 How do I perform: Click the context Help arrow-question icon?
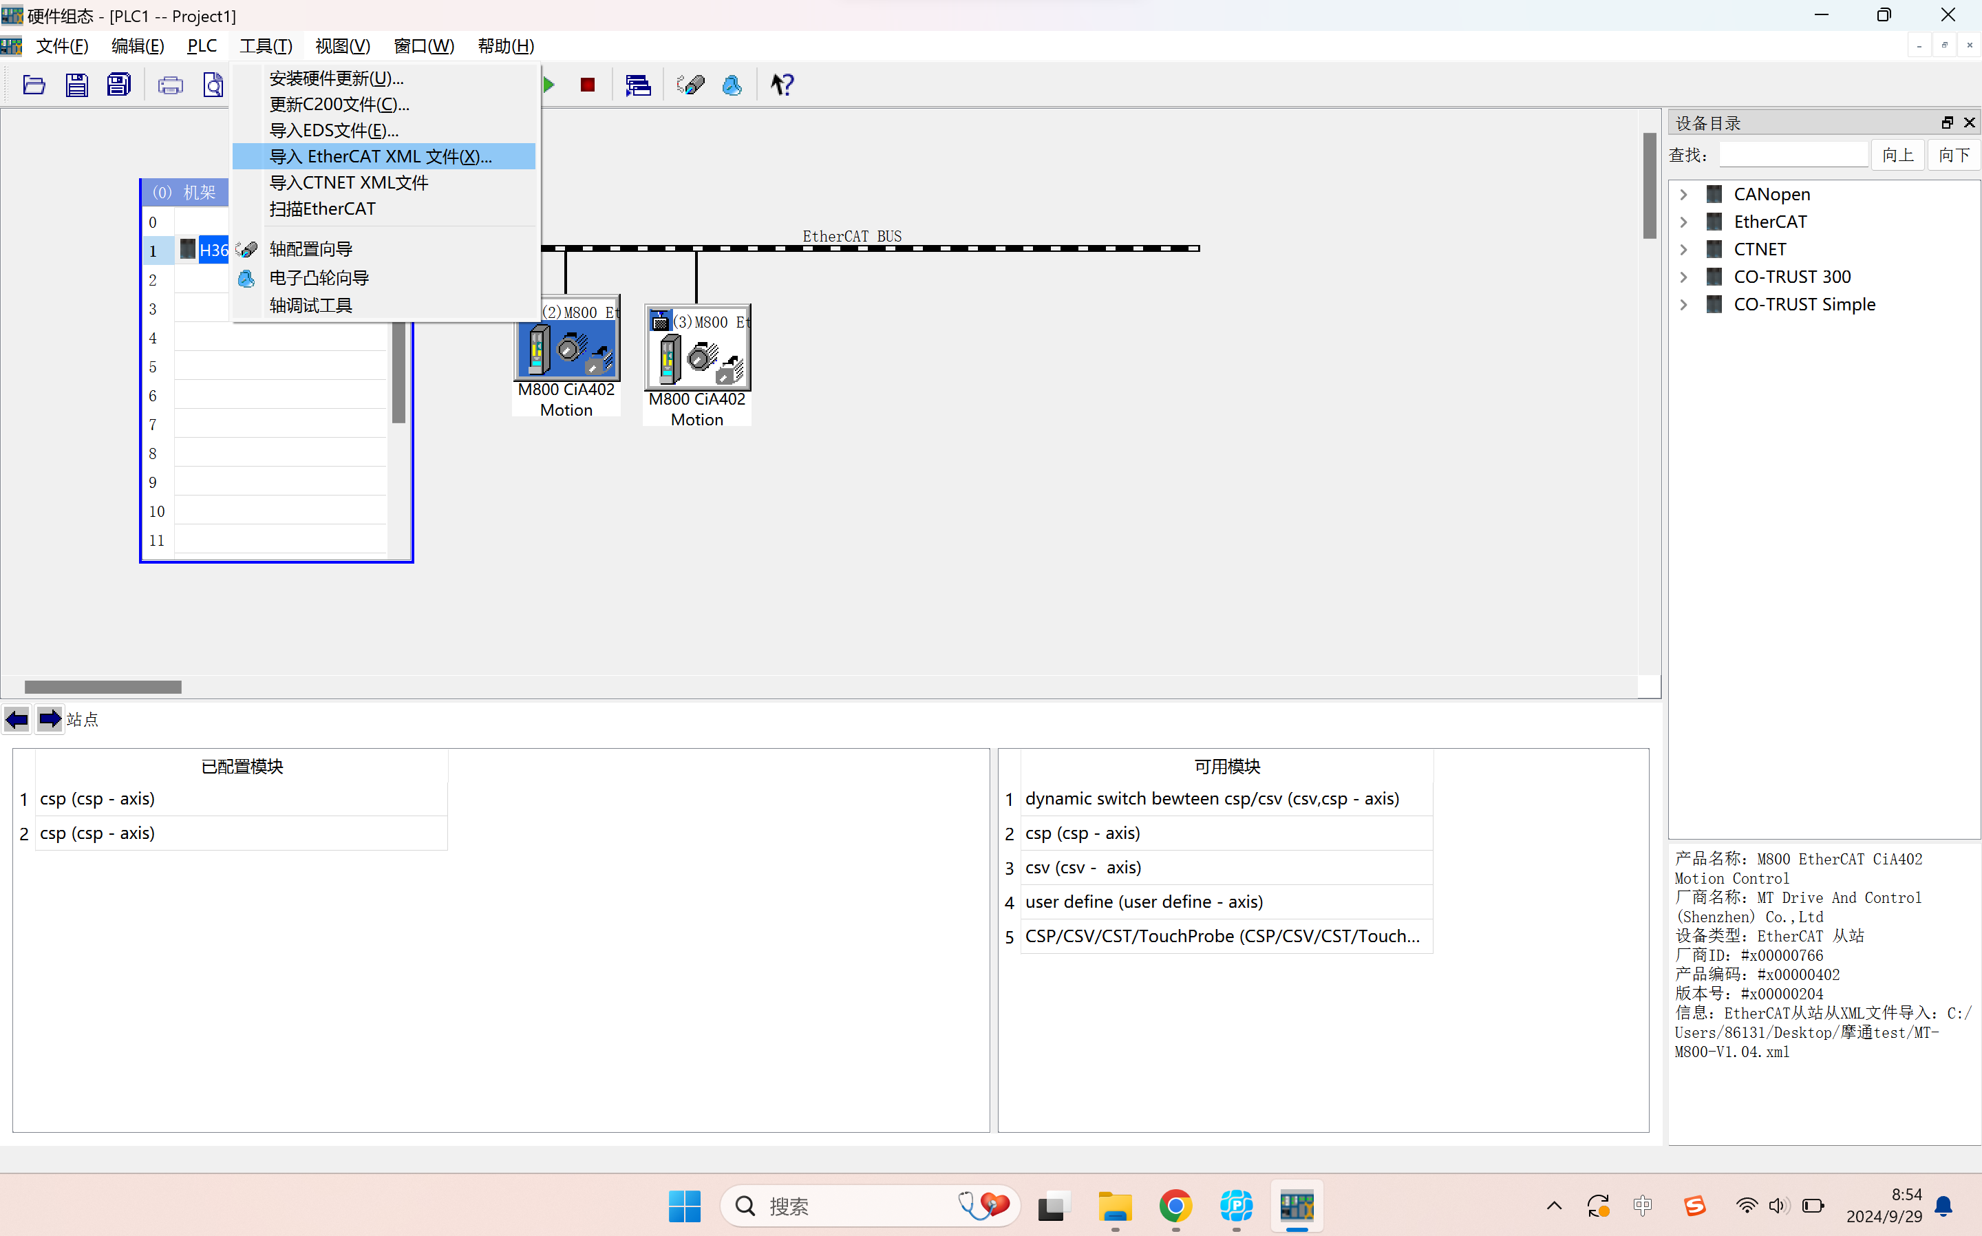[x=782, y=85]
